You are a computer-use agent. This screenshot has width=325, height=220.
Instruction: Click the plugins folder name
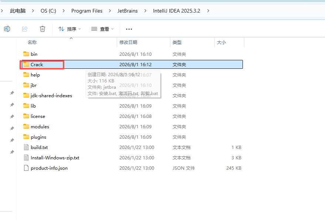(x=38, y=137)
